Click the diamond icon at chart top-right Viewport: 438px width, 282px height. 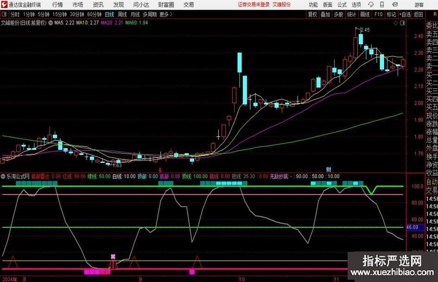point(395,23)
